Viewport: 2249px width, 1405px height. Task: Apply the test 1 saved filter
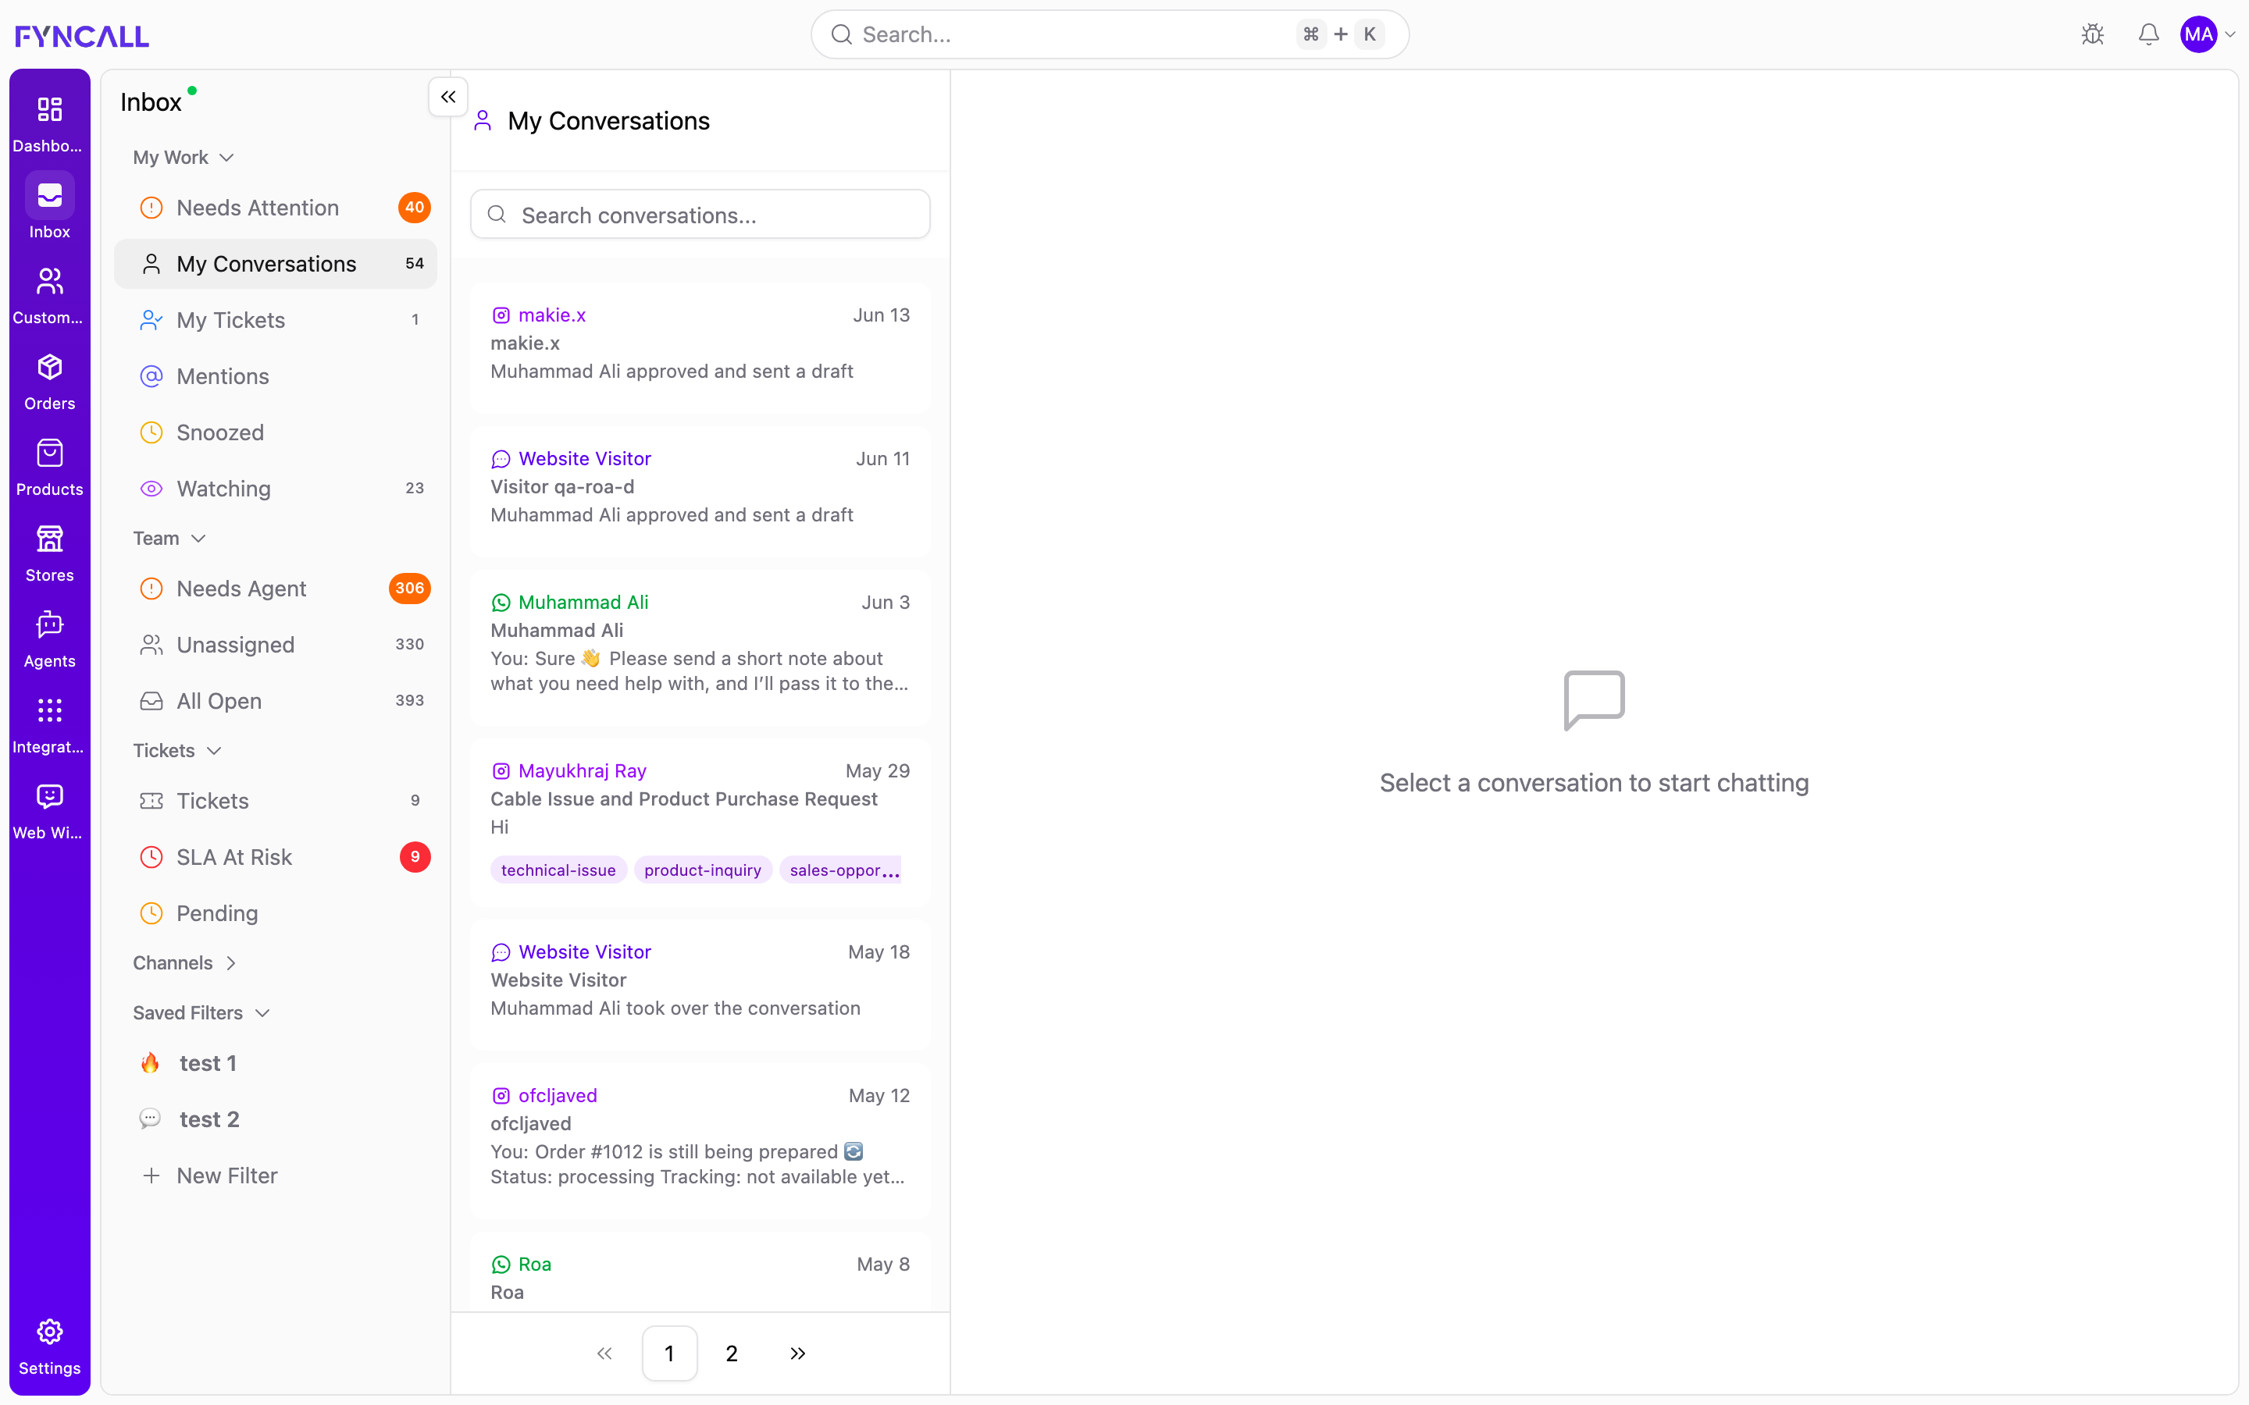tap(275, 1063)
